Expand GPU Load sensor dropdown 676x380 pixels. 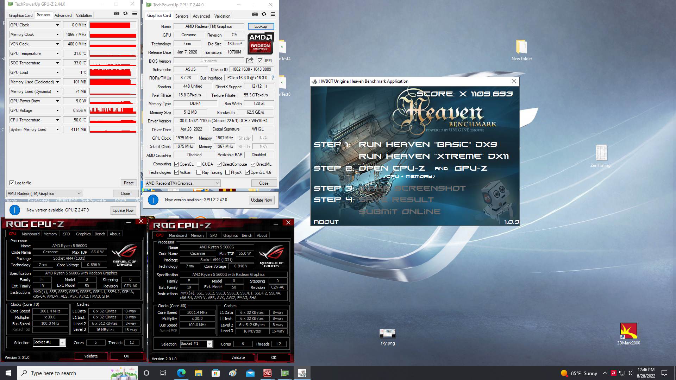(x=57, y=72)
